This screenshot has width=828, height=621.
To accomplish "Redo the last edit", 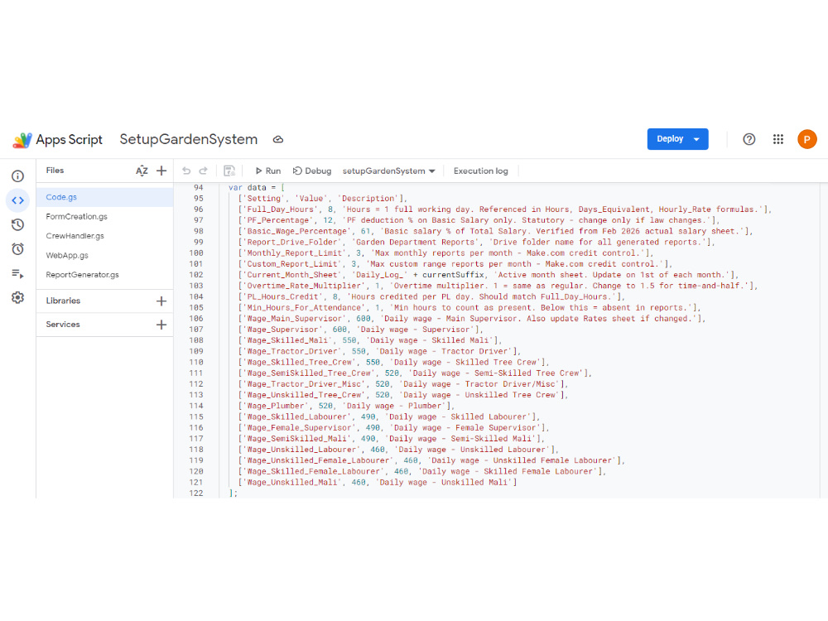I will point(204,171).
